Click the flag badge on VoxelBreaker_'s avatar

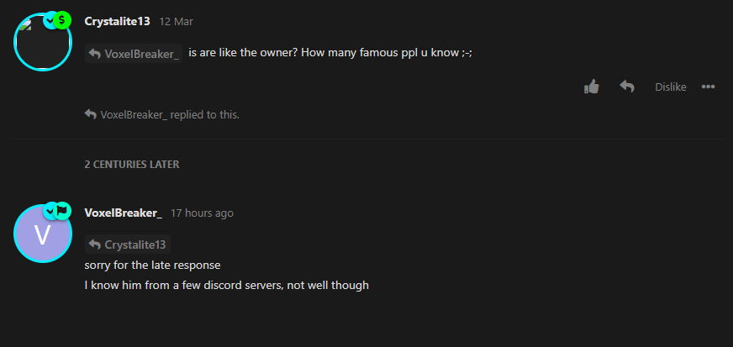point(61,211)
